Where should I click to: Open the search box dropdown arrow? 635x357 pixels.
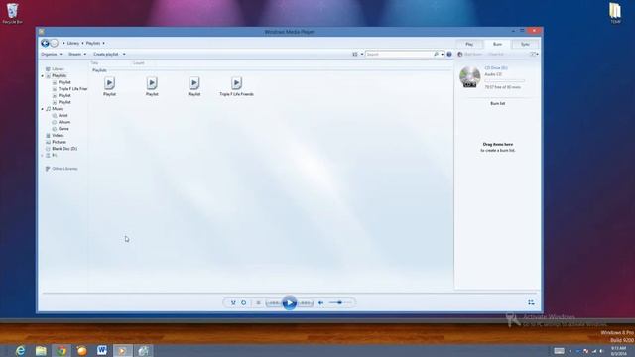[442, 54]
